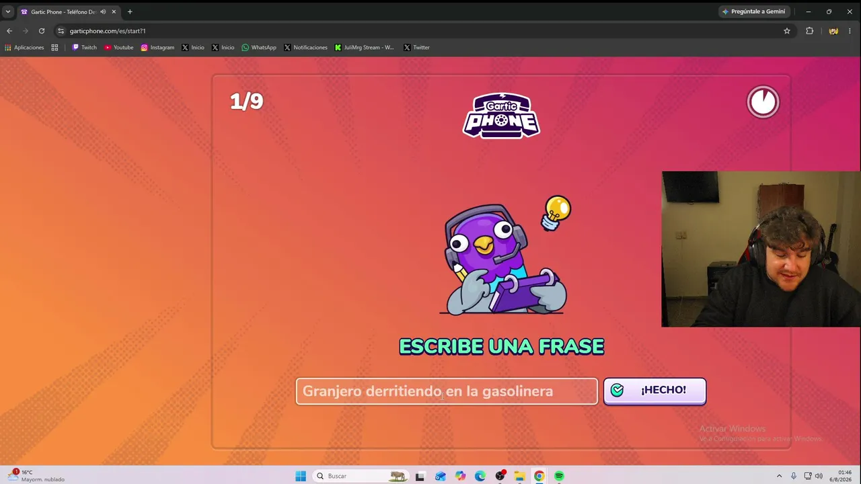
Task: Open the Twitter bookmark
Action: (x=416, y=48)
